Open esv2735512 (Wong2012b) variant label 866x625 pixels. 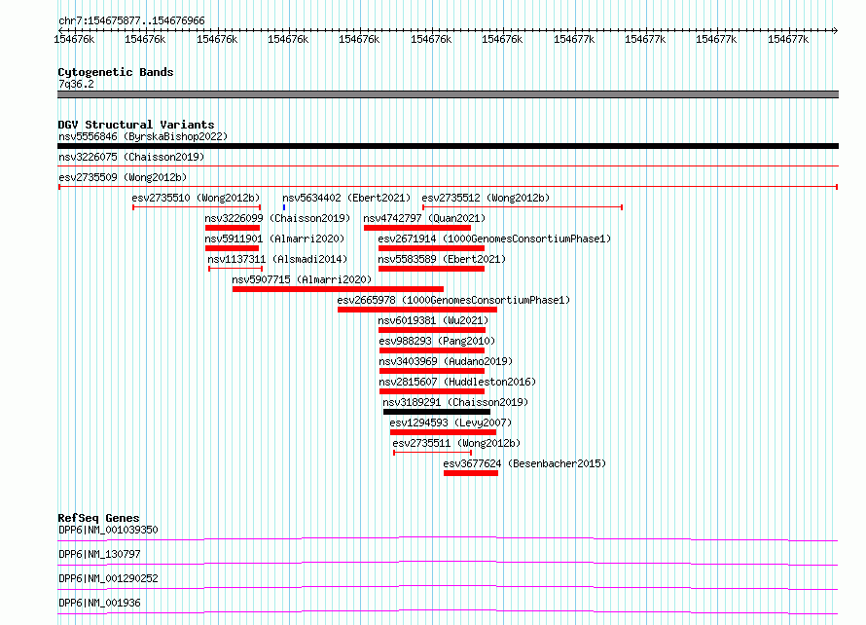click(x=486, y=198)
